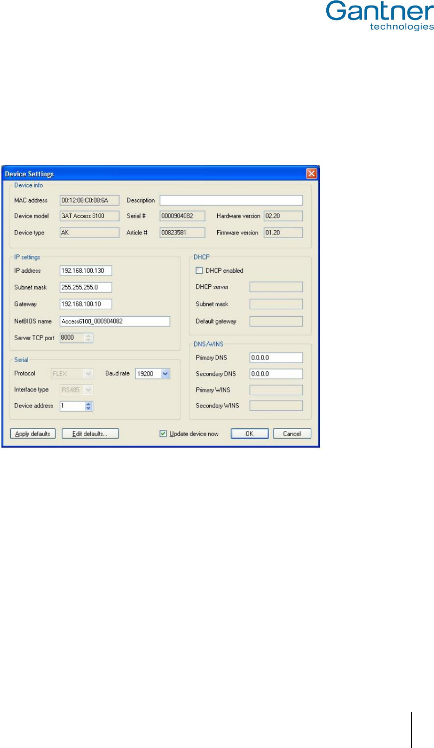Click the Device model GAT Access 6100 field
This screenshot has height=748, width=434.
coord(89,216)
